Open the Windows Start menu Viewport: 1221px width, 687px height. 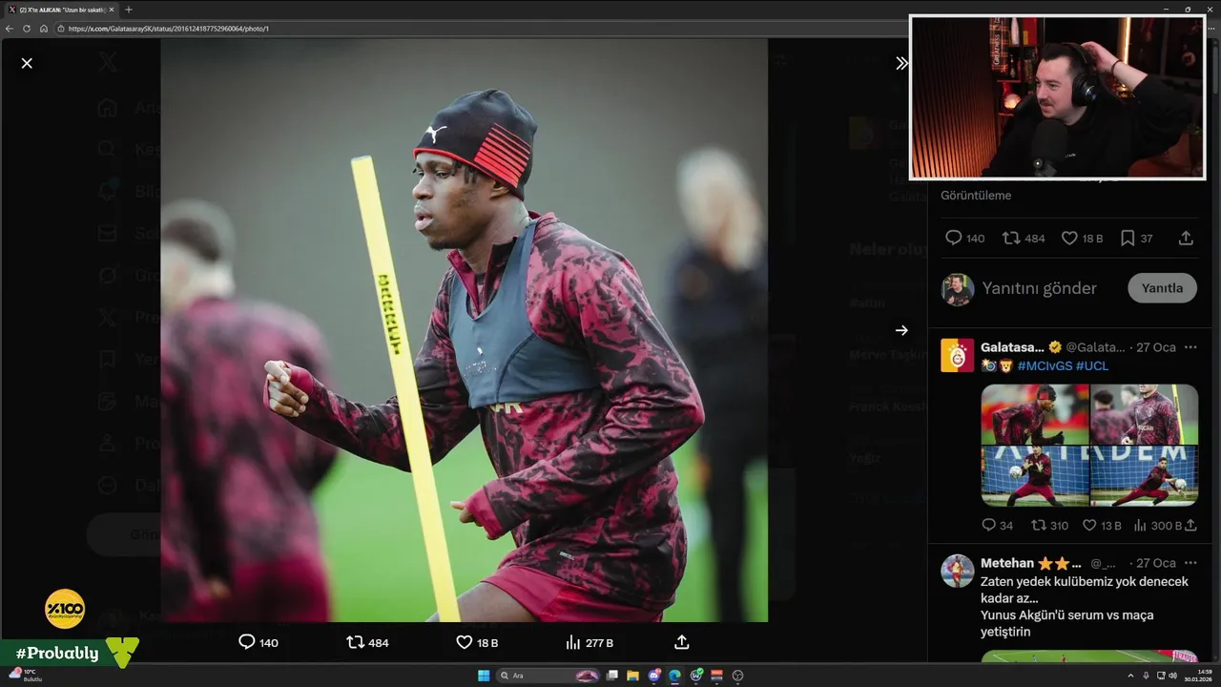(x=484, y=676)
